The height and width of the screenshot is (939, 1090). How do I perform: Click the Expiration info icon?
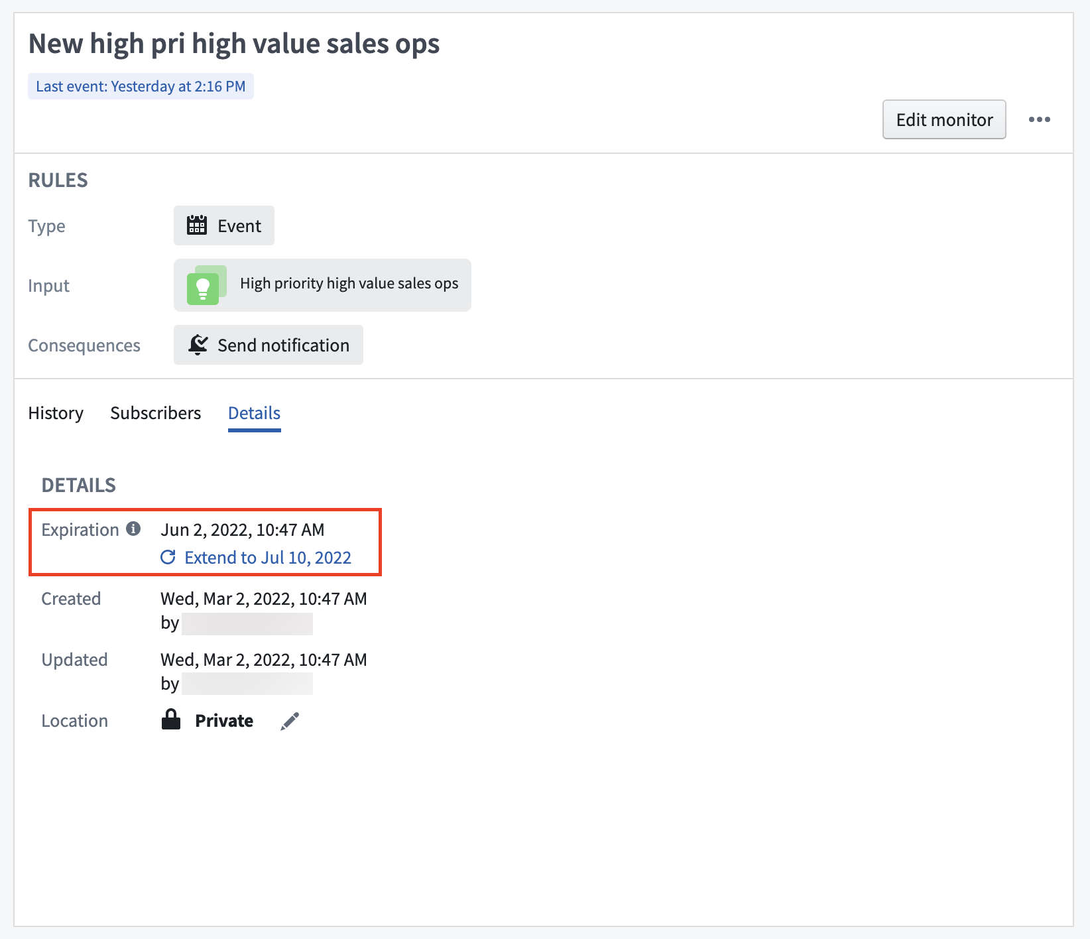point(133,529)
